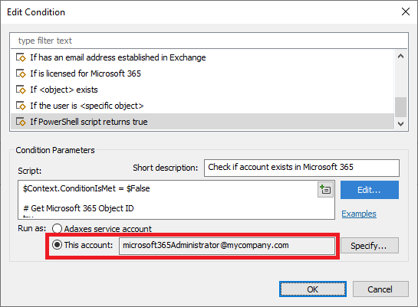Viewport: 418px width, 307px height.
Task: Click the icon beside 'If has an email address established in Exchange'
Action: [x=21, y=57]
